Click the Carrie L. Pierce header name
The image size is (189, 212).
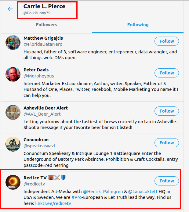point(44,6)
